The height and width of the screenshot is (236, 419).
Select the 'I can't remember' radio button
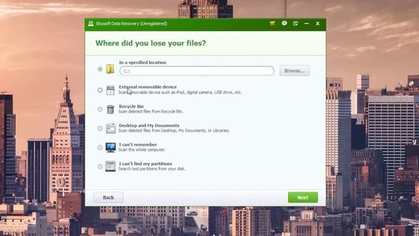[100, 147]
